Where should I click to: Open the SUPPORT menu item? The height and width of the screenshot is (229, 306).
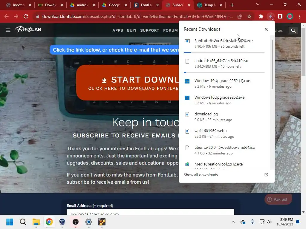150,30
